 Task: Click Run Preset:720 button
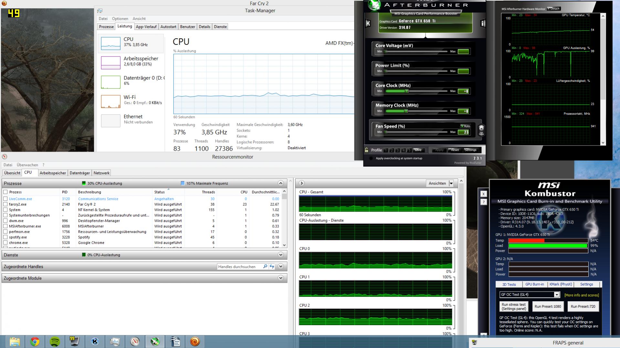coord(583,306)
